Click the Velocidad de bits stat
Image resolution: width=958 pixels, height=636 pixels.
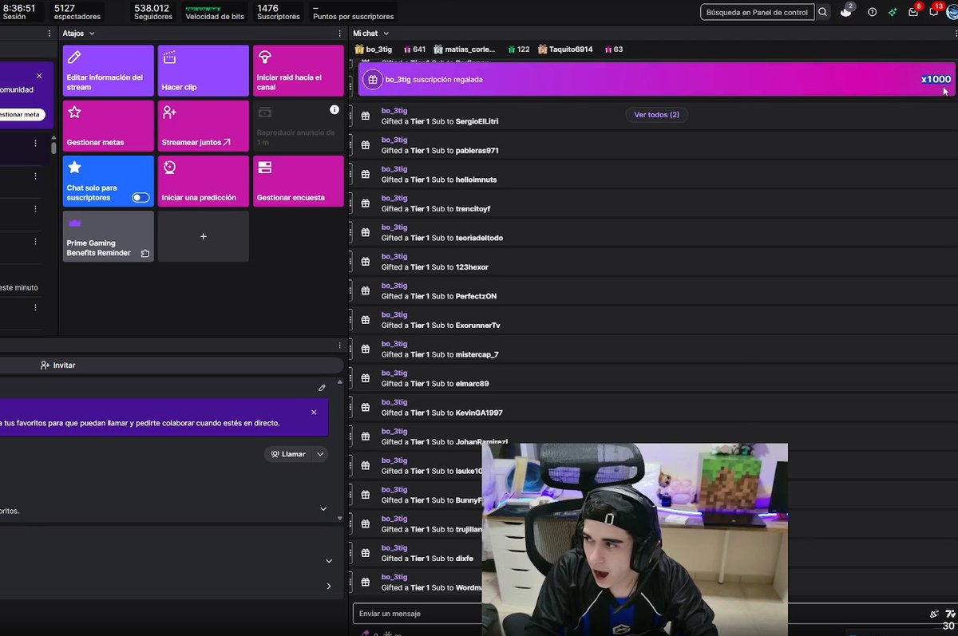tap(215, 12)
